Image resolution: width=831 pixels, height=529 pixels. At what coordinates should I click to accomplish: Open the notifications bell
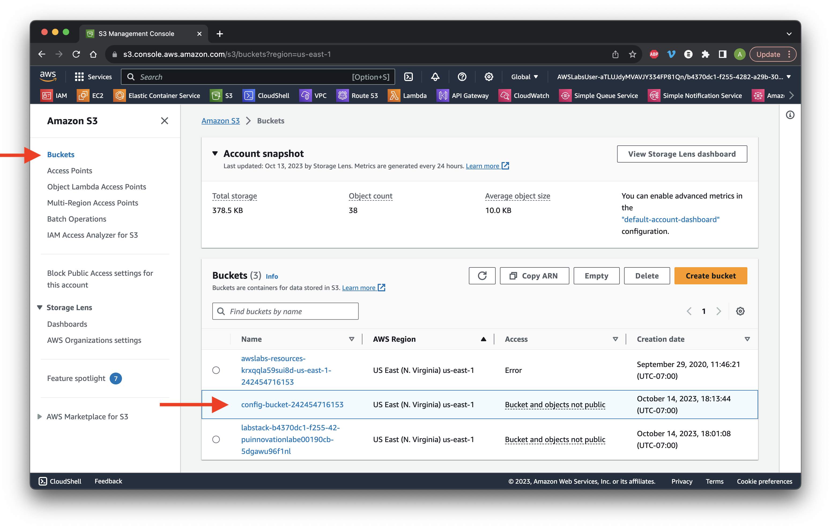[x=435, y=77]
